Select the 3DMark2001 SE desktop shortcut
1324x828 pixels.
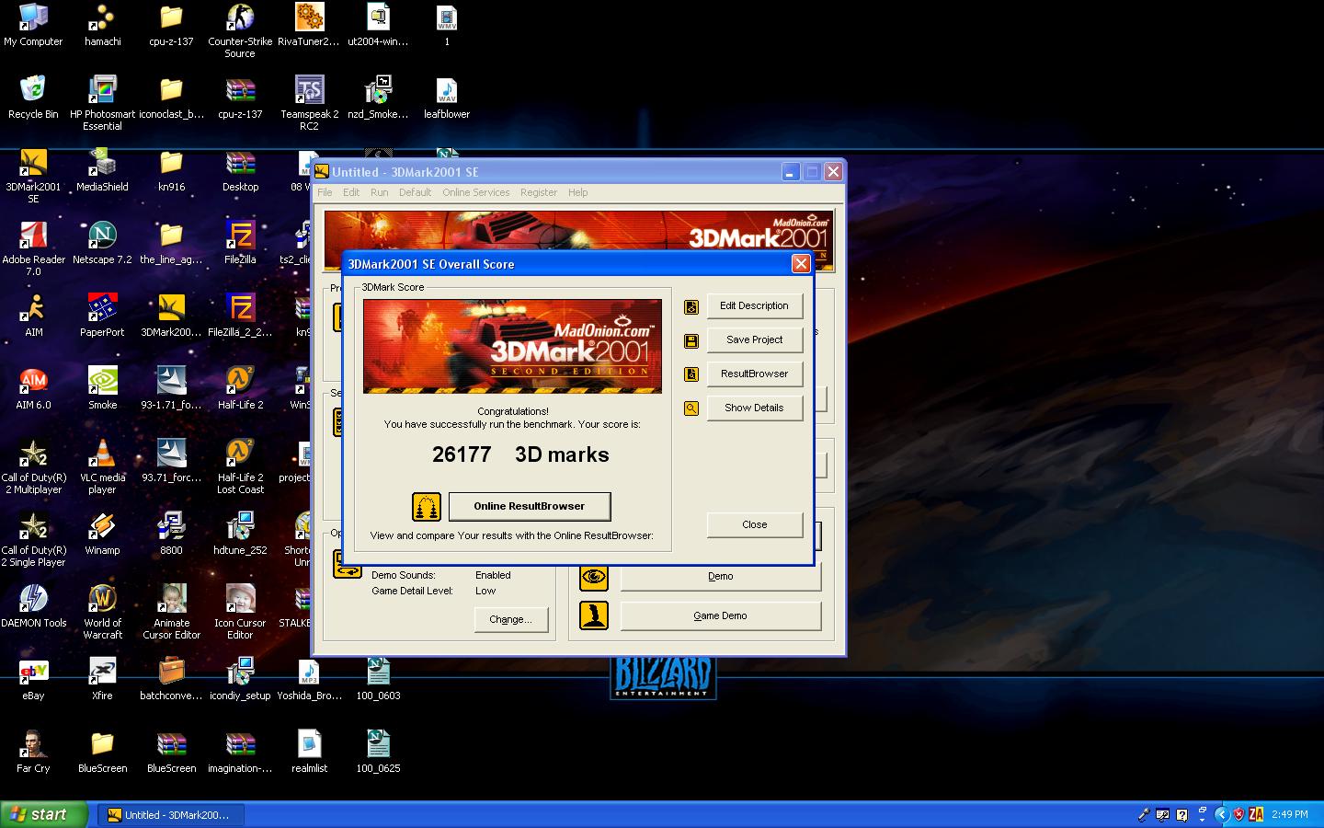click(33, 176)
